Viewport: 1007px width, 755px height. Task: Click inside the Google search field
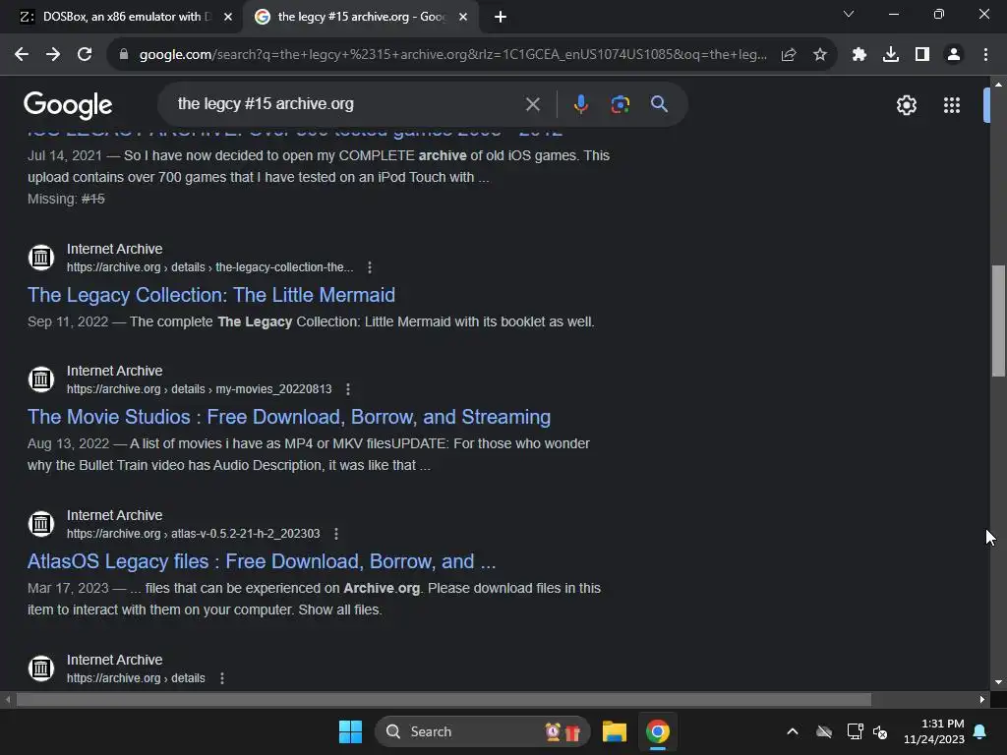point(347,104)
